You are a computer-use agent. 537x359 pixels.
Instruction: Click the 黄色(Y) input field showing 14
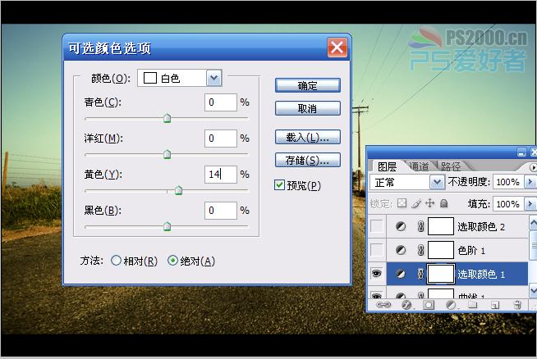(x=221, y=175)
